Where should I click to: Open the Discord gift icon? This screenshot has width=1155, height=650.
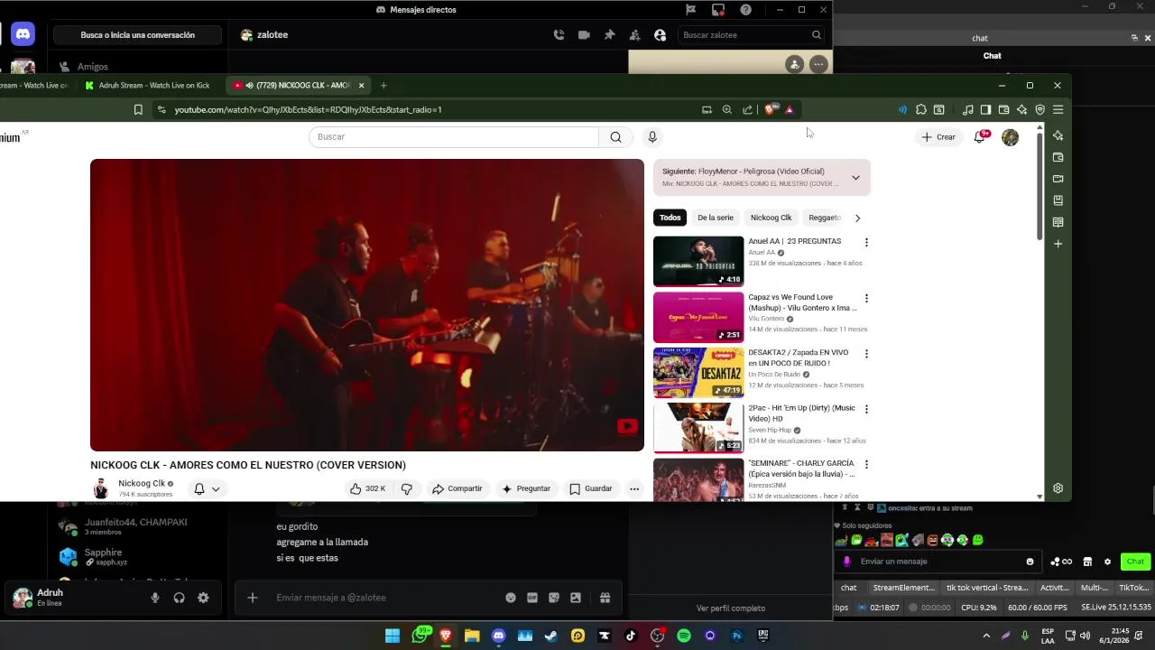[605, 598]
